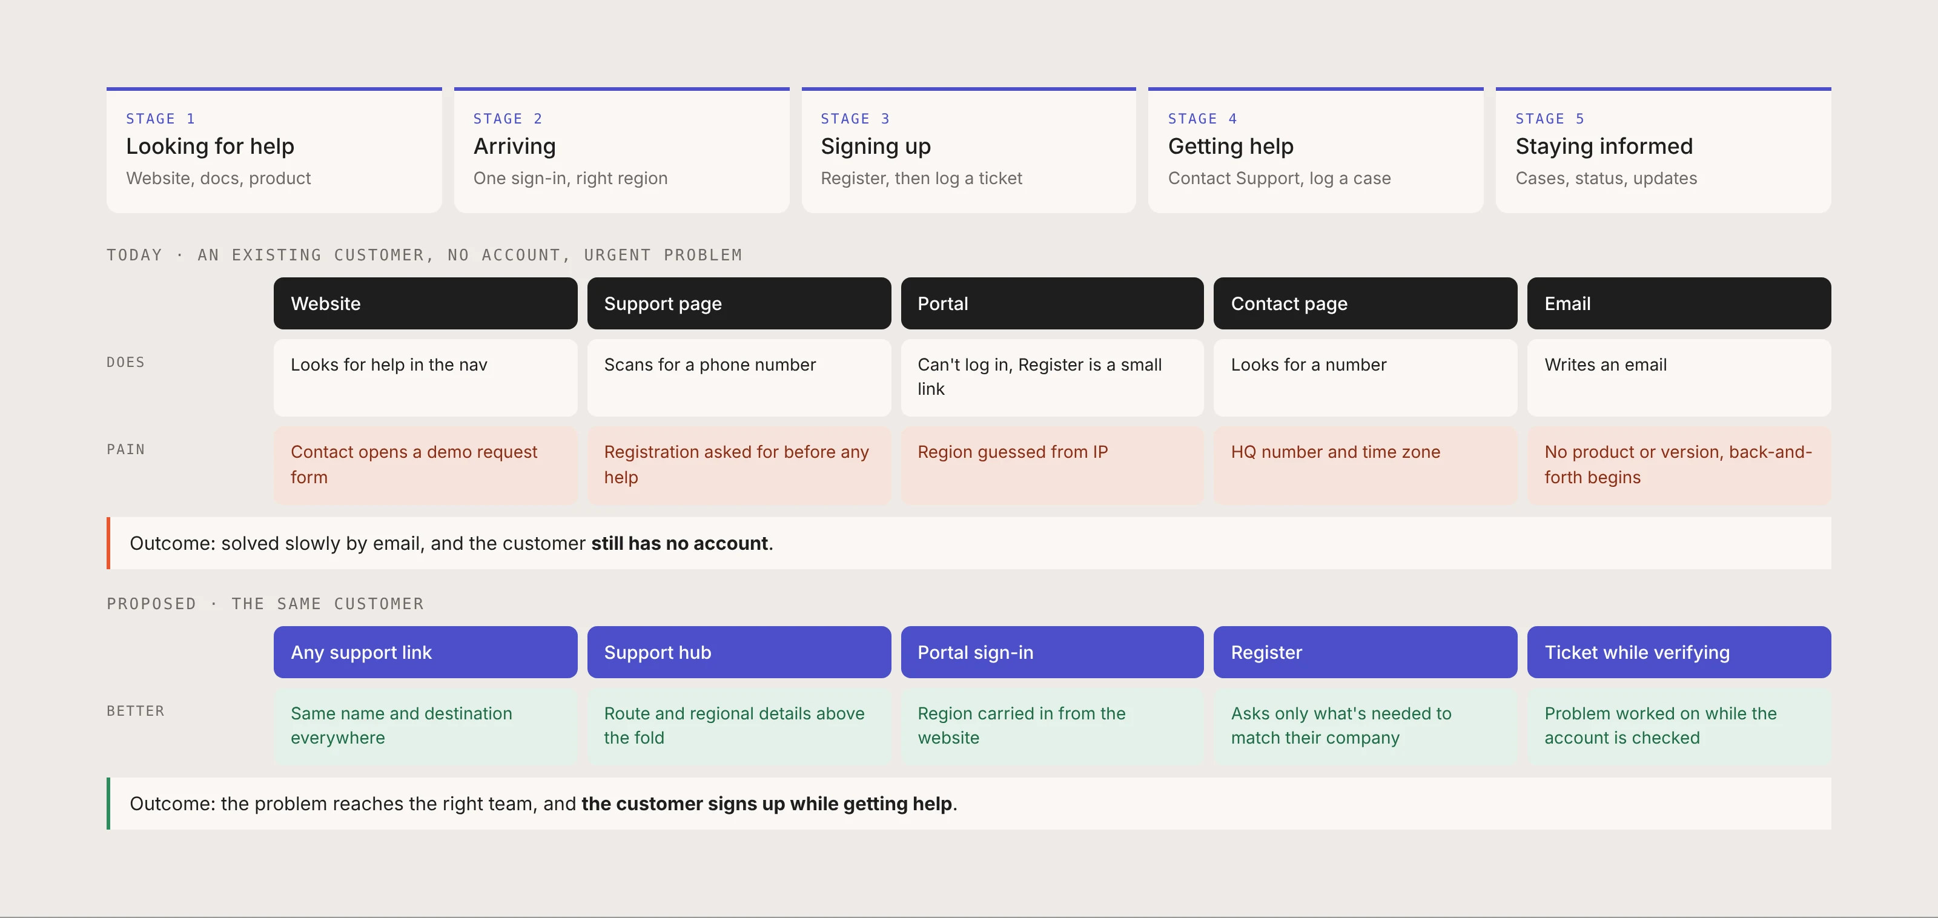Open the Stage 5 Staying informed card
The image size is (1938, 918).
tap(1664, 151)
